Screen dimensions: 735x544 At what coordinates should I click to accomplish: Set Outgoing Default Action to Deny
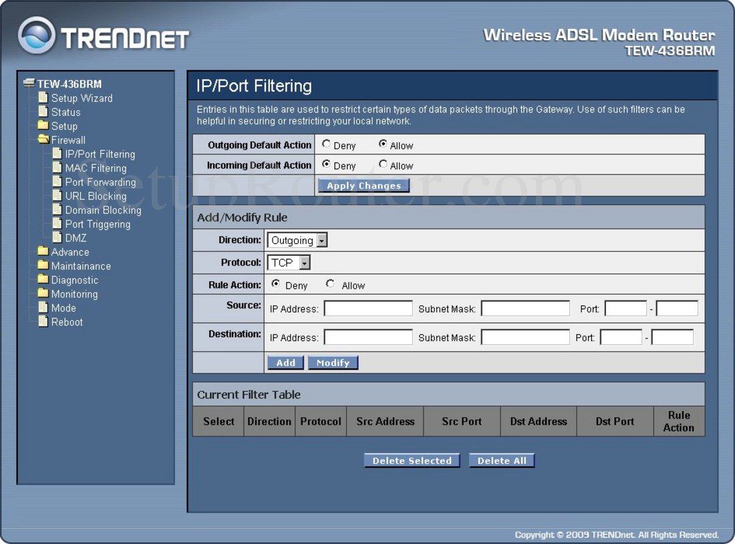coord(326,143)
